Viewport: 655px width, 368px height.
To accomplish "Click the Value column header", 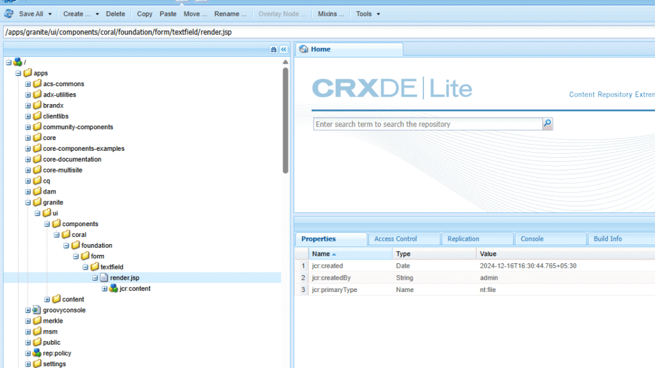I will (565, 254).
